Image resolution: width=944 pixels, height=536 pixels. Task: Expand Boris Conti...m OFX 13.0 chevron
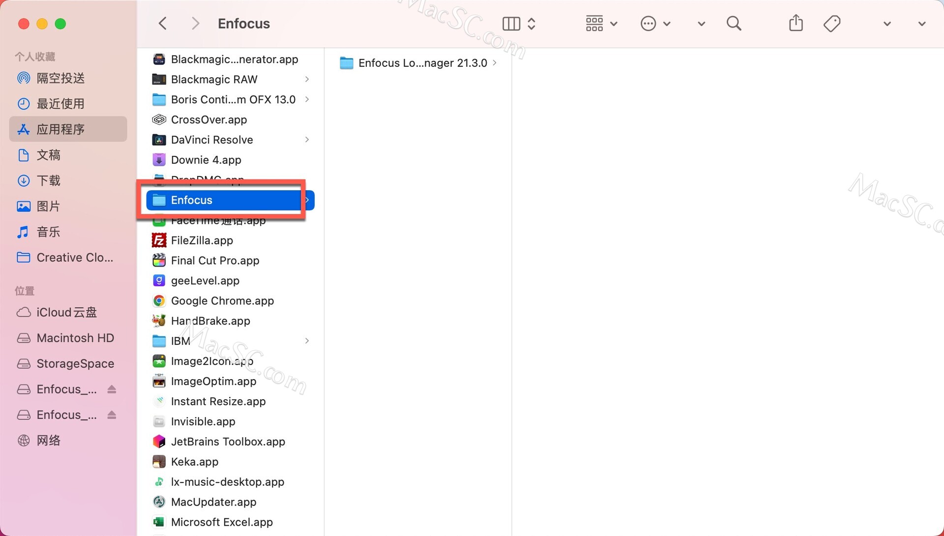(307, 99)
